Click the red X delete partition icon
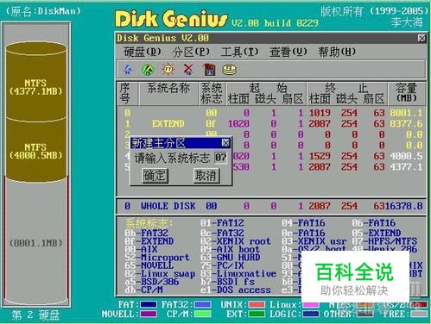 [x=188, y=70]
